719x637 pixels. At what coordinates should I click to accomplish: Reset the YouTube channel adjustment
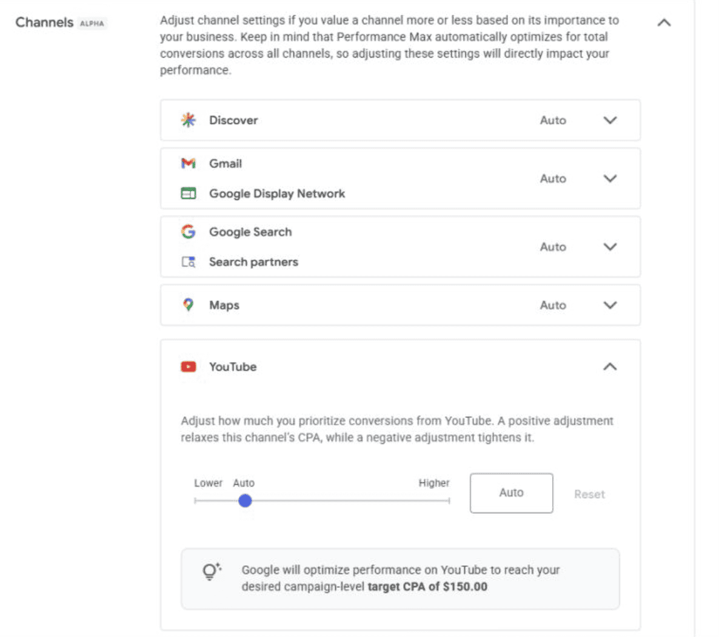(589, 494)
